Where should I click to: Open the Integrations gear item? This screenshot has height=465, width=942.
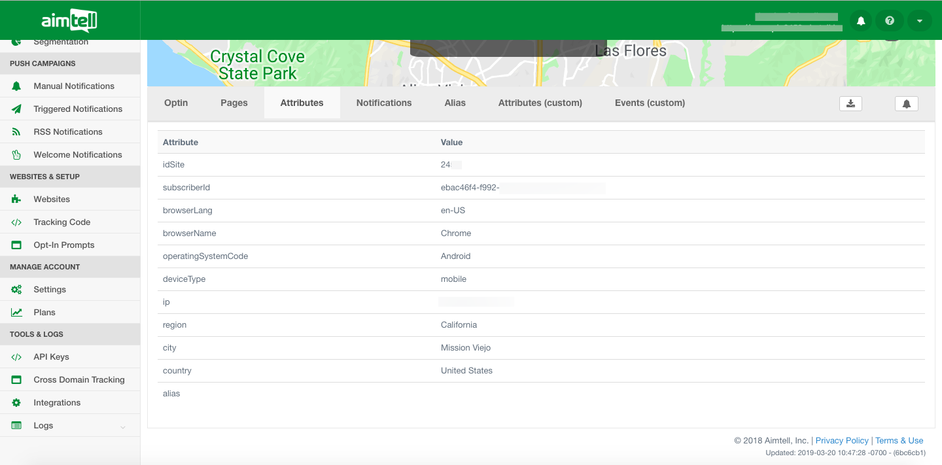(56, 402)
